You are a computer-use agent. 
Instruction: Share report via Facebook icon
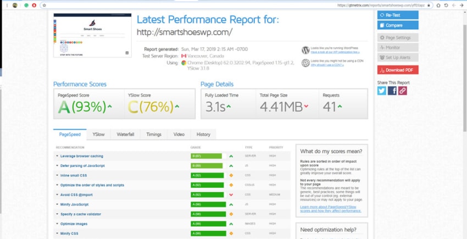[392, 91]
